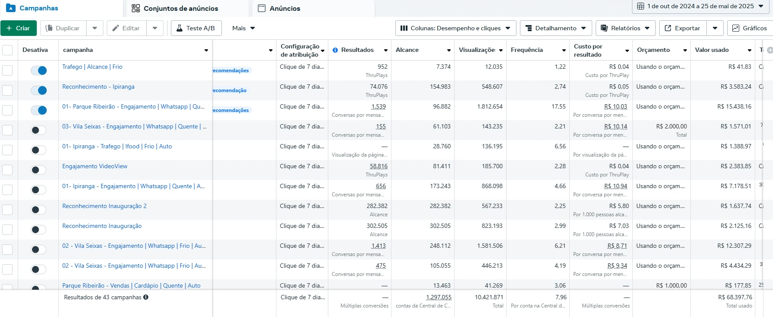Check the 01- Ipiranga Trafego Ifood row checkbox
Screen dimensions: 773x317
[x=7, y=150]
